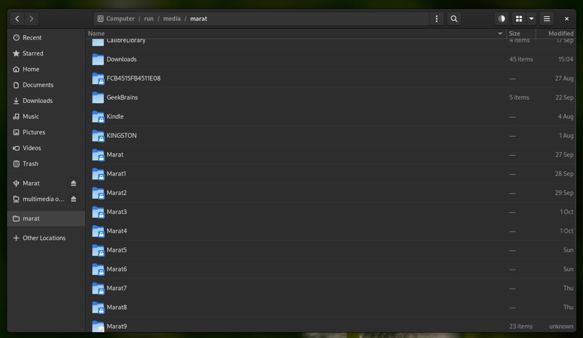Select the locked Marat5 folder icon
583x338 pixels.
coord(98,251)
